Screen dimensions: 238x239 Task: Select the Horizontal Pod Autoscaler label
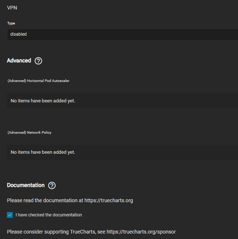pyautogui.click(x=39, y=81)
